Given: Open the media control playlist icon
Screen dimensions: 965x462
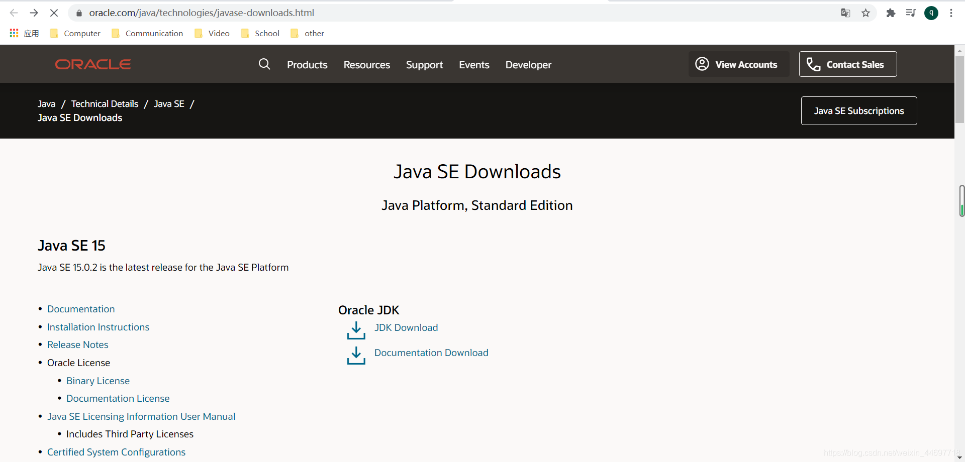Looking at the screenshot, I should 911,13.
